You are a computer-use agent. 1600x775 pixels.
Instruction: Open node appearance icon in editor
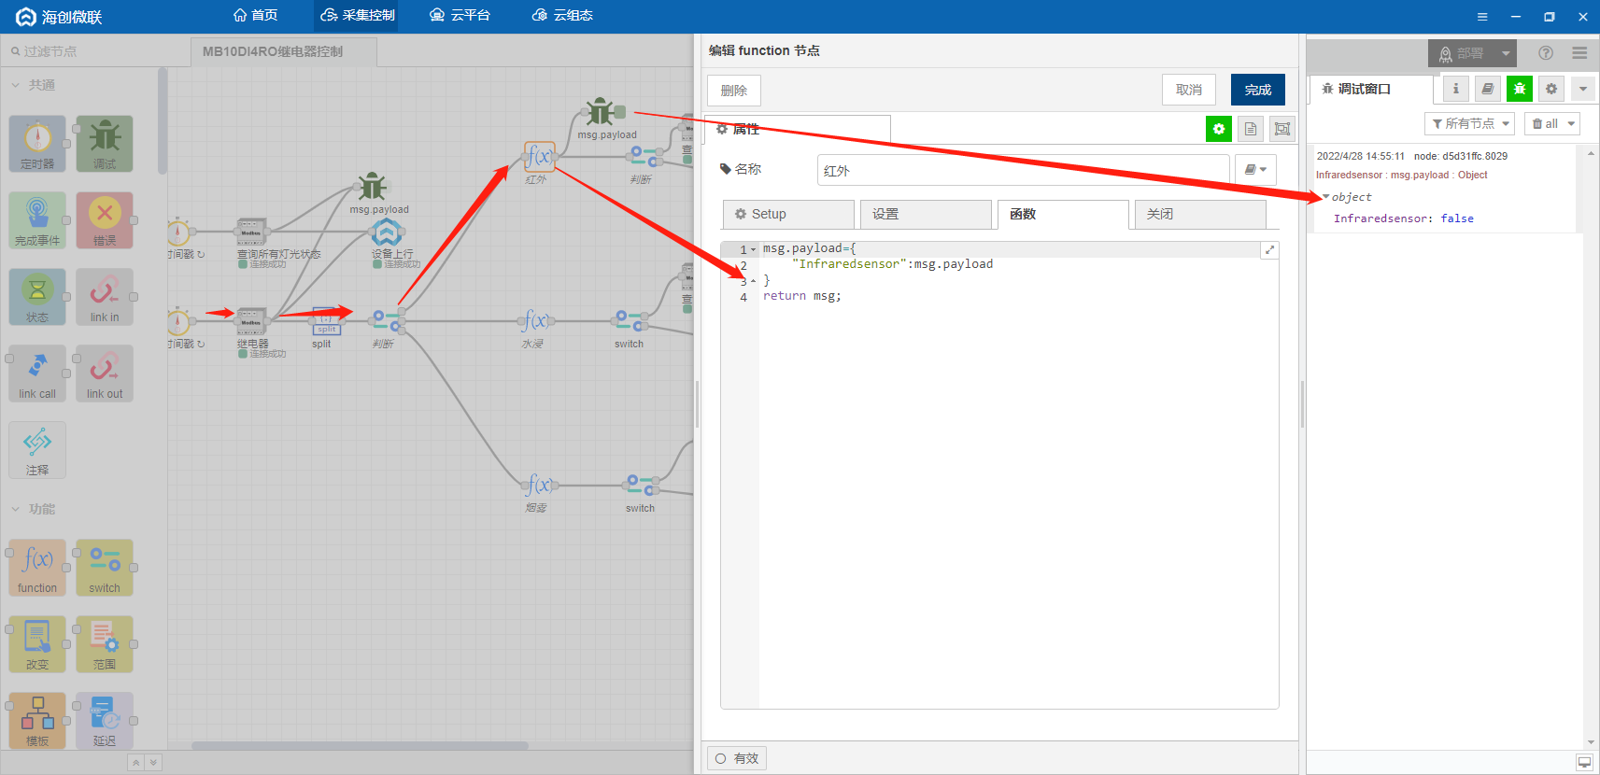(x=1282, y=129)
